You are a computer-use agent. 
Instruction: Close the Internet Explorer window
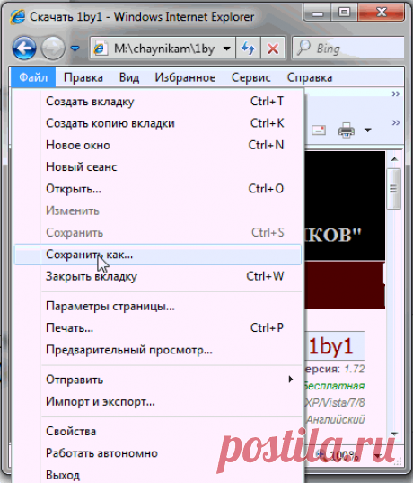(382, 13)
